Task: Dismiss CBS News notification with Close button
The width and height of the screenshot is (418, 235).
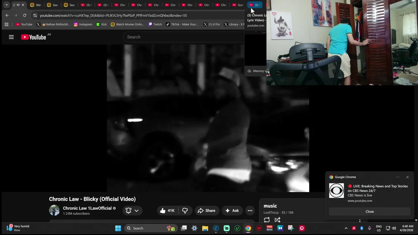Action: [370, 211]
